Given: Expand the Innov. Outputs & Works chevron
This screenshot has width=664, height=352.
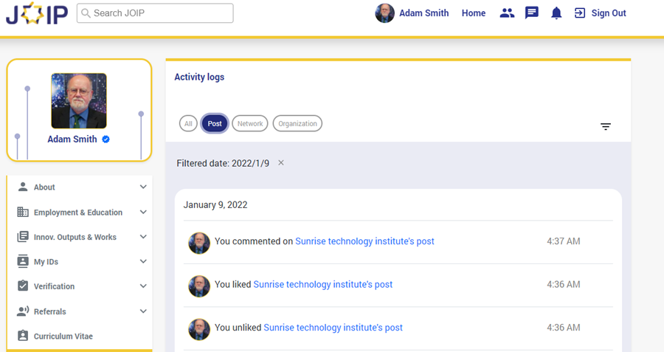Looking at the screenshot, I should pyautogui.click(x=143, y=237).
